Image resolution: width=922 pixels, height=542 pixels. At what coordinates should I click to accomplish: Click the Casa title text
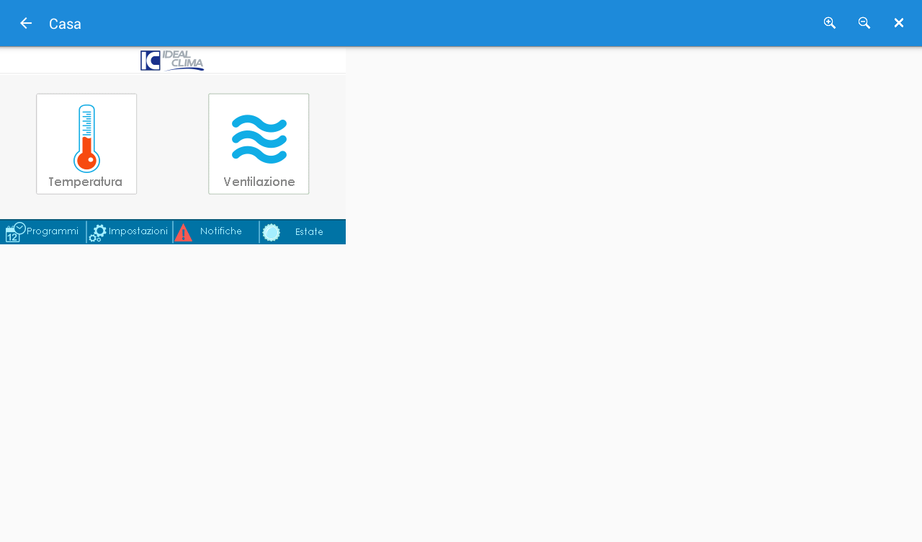click(x=65, y=24)
